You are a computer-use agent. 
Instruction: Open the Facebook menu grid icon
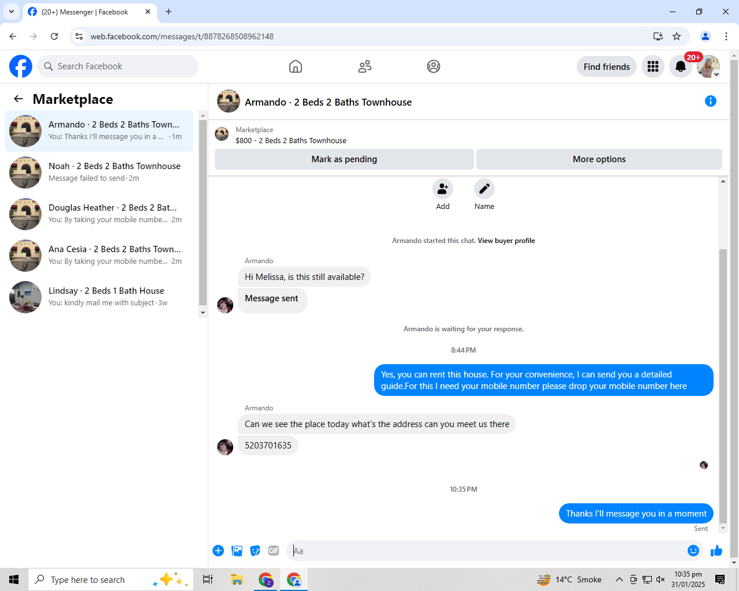653,66
